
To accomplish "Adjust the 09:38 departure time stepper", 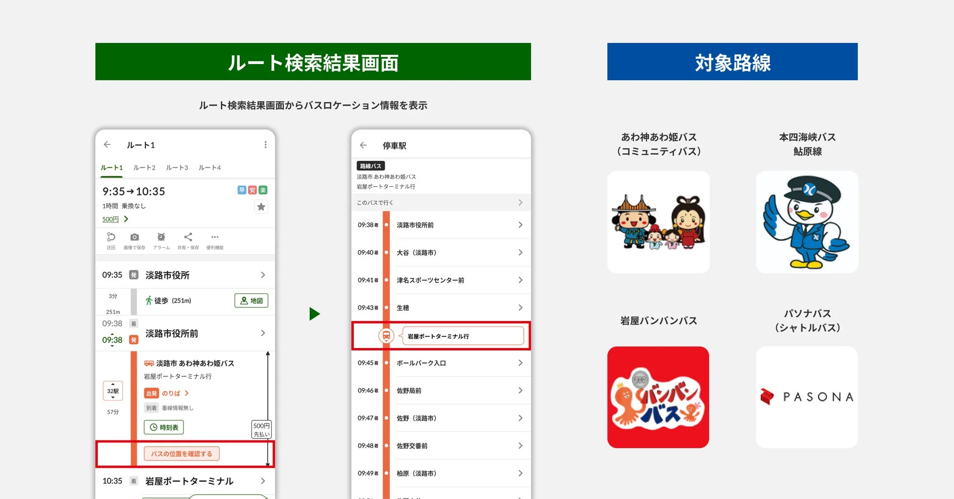I will pos(112,340).
